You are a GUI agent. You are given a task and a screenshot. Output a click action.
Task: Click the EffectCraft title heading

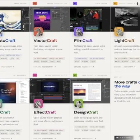45,112
